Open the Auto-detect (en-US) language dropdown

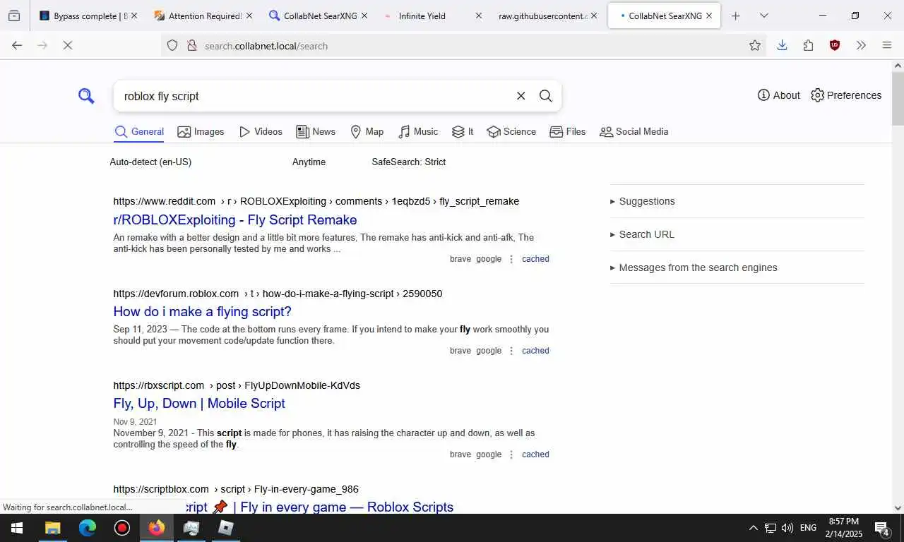(150, 162)
